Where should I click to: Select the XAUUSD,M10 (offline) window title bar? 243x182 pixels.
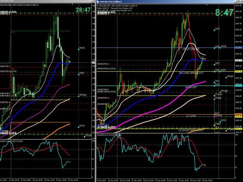click(165, 2)
